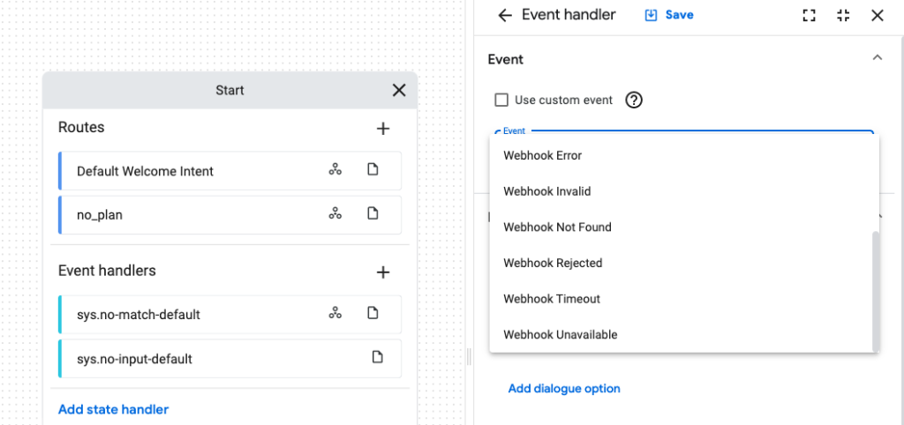Click Add state handler link
Screen dimensions: 904x425
(x=113, y=409)
